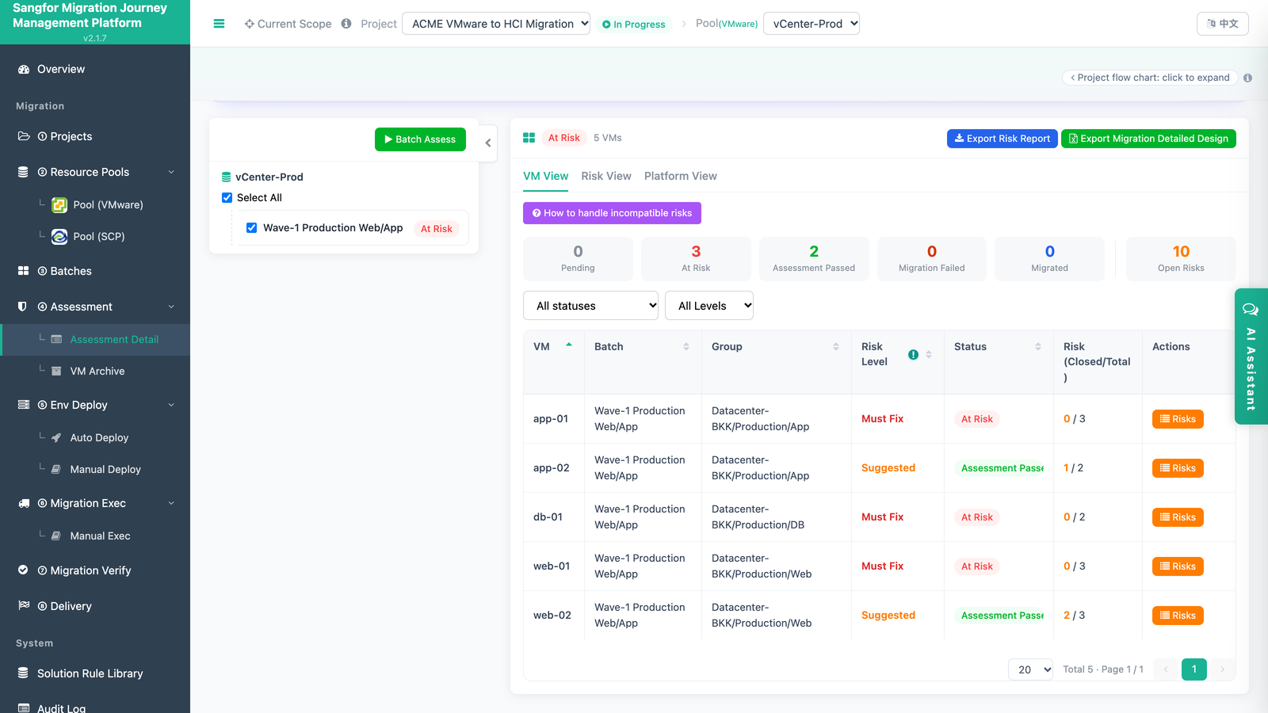
Task: Switch to the Platform View tab
Action: point(681,176)
